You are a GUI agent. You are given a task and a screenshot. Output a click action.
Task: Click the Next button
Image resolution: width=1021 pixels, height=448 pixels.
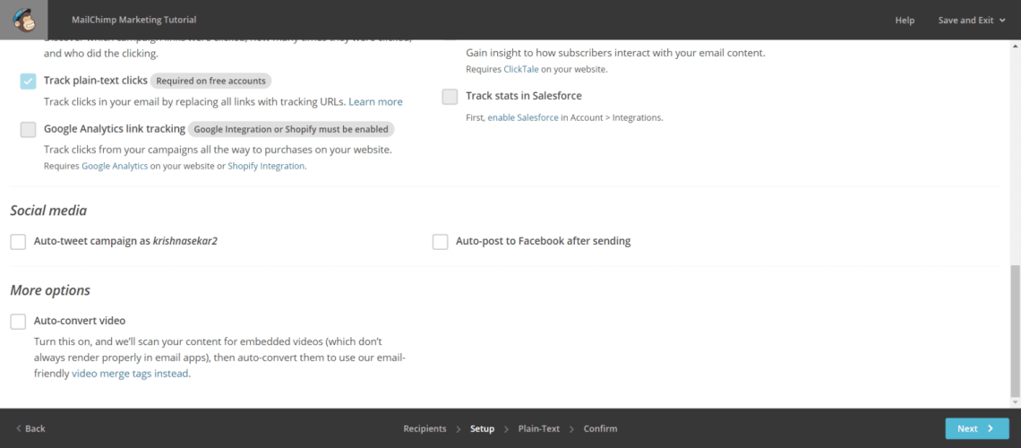click(977, 428)
